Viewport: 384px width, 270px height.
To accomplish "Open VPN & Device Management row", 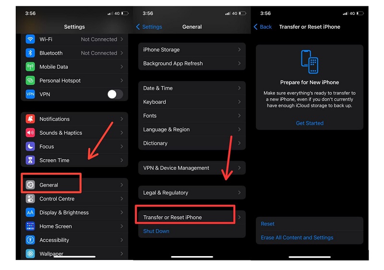I will (x=192, y=168).
